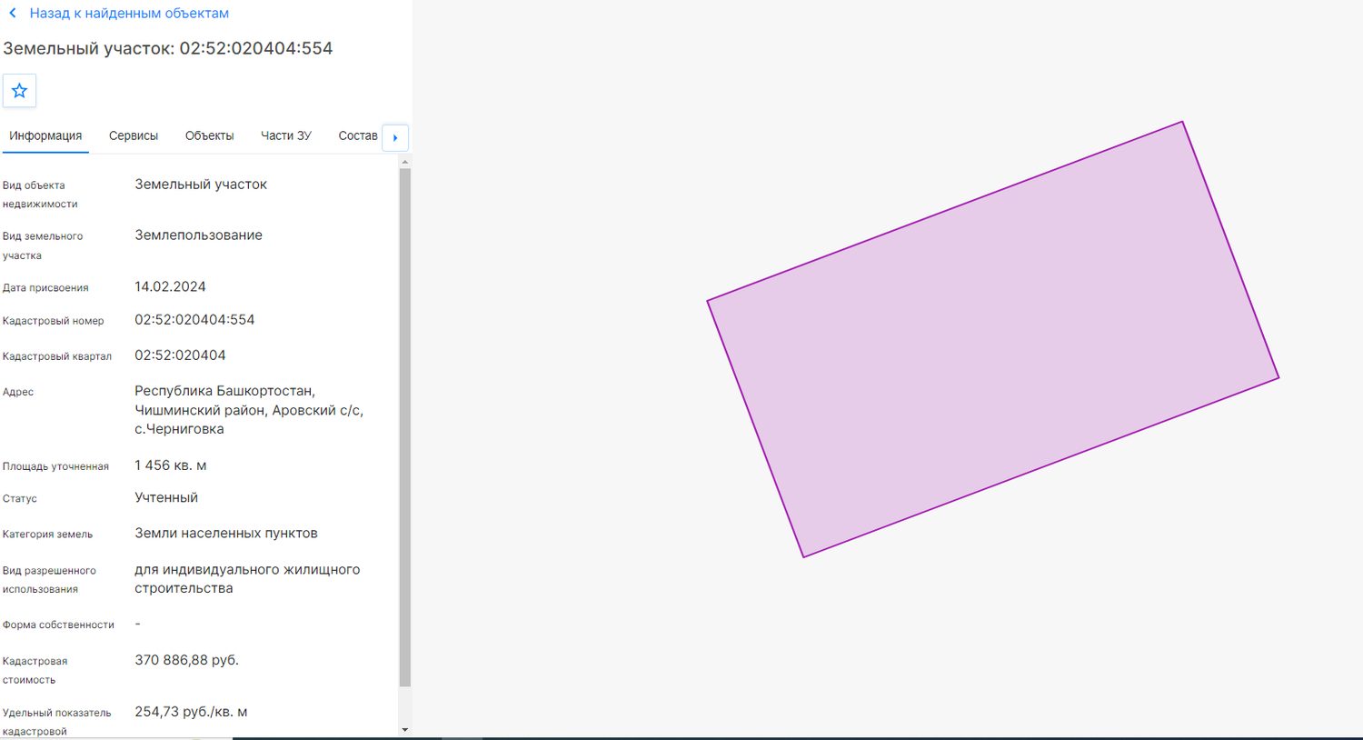This screenshot has height=740, width=1363.
Task: Click the "Форма собственности" field label
Action: point(58,625)
